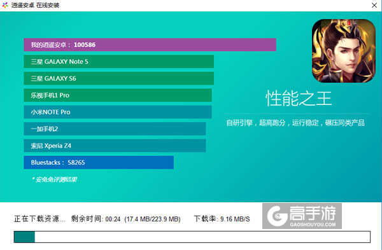The width and height of the screenshot is (382, 250).
Task: Select the 乐视手机1 Pro bar
Action: tap(118, 95)
